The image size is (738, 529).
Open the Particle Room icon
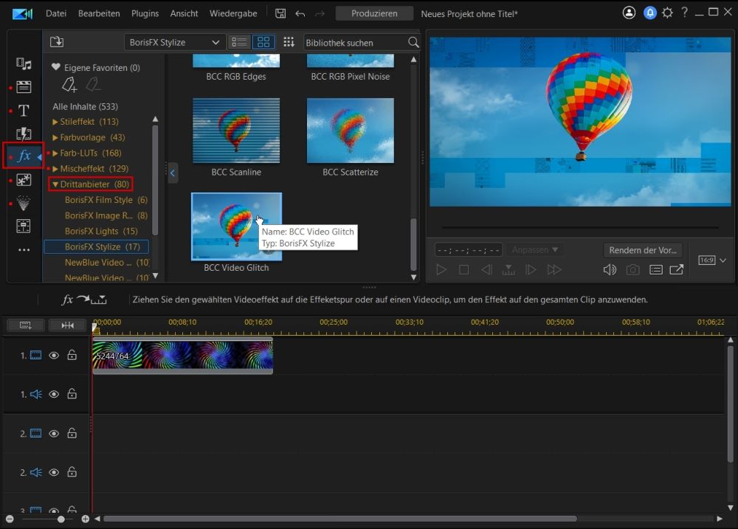24,203
